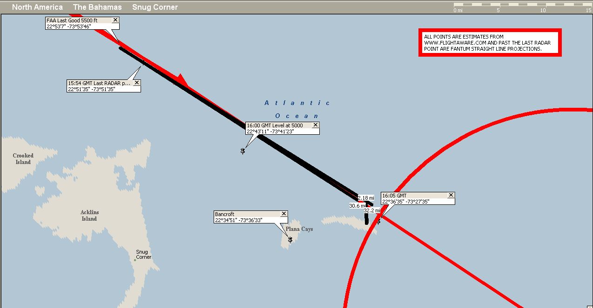Click the Acklins Island map label
Image resolution: width=593 pixels, height=308 pixels.
click(89, 216)
